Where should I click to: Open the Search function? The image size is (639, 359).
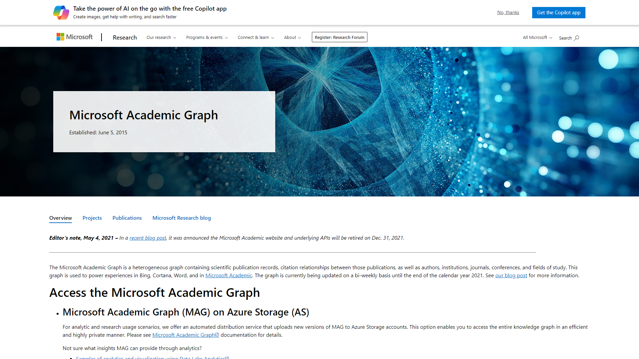coord(568,38)
